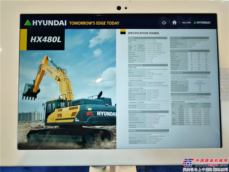
Task: Go to the home screen icon
Action: tap(174, 22)
